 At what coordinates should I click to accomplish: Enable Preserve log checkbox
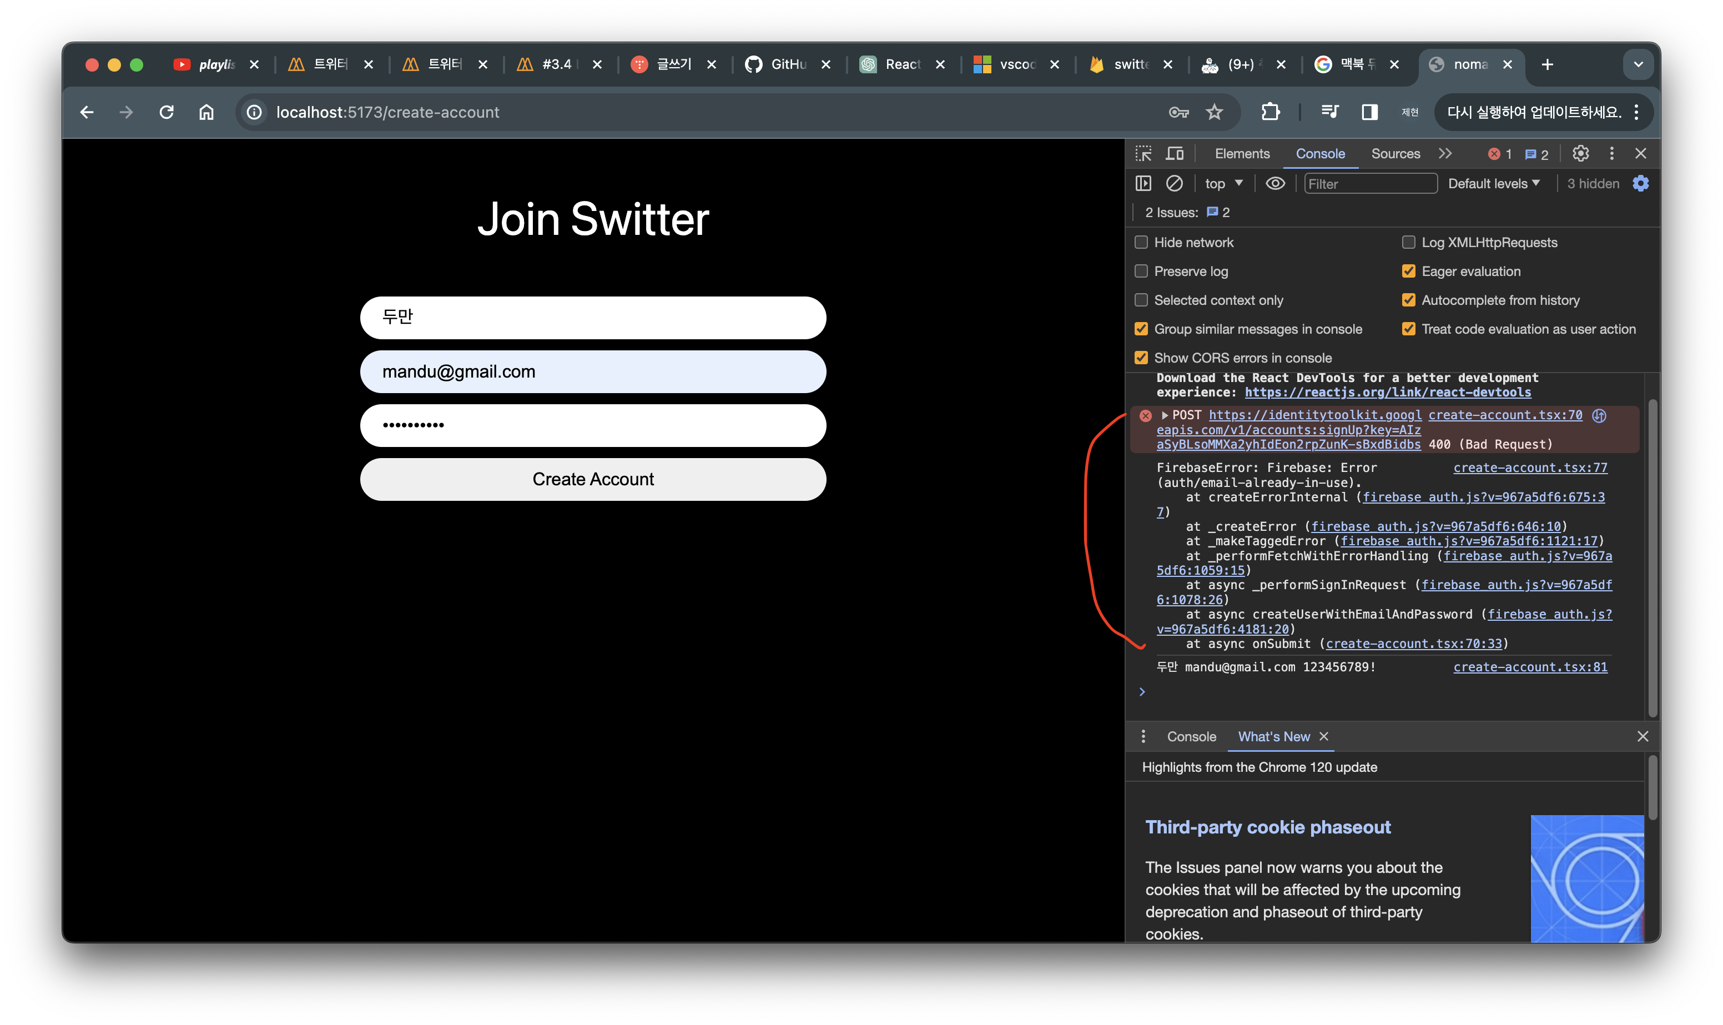[1141, 272]
